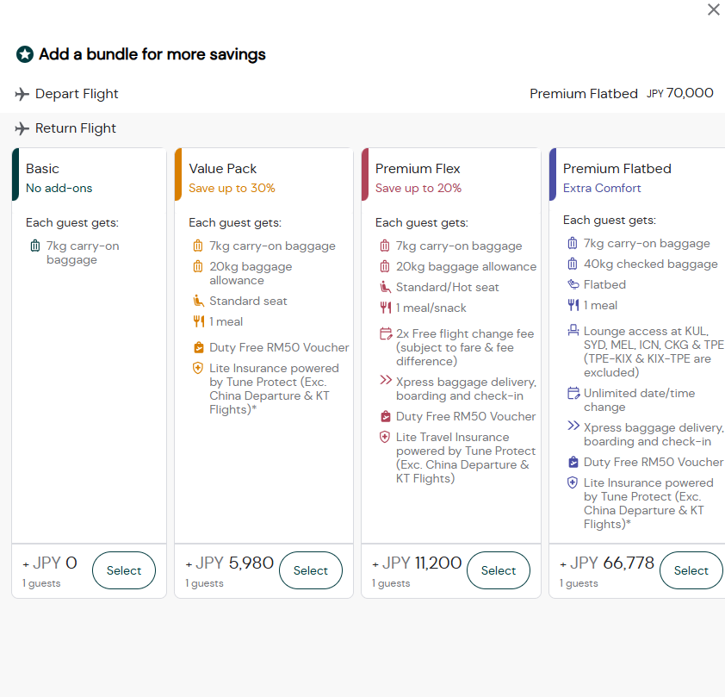Screen dimensions: 725x697
Task: Select the Value Pack bundle
Action: coord(311,570)
